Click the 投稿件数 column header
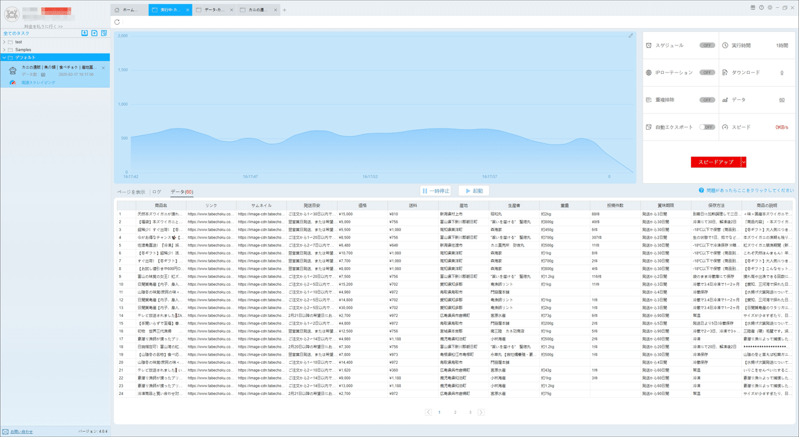 [x=615, y=206]
